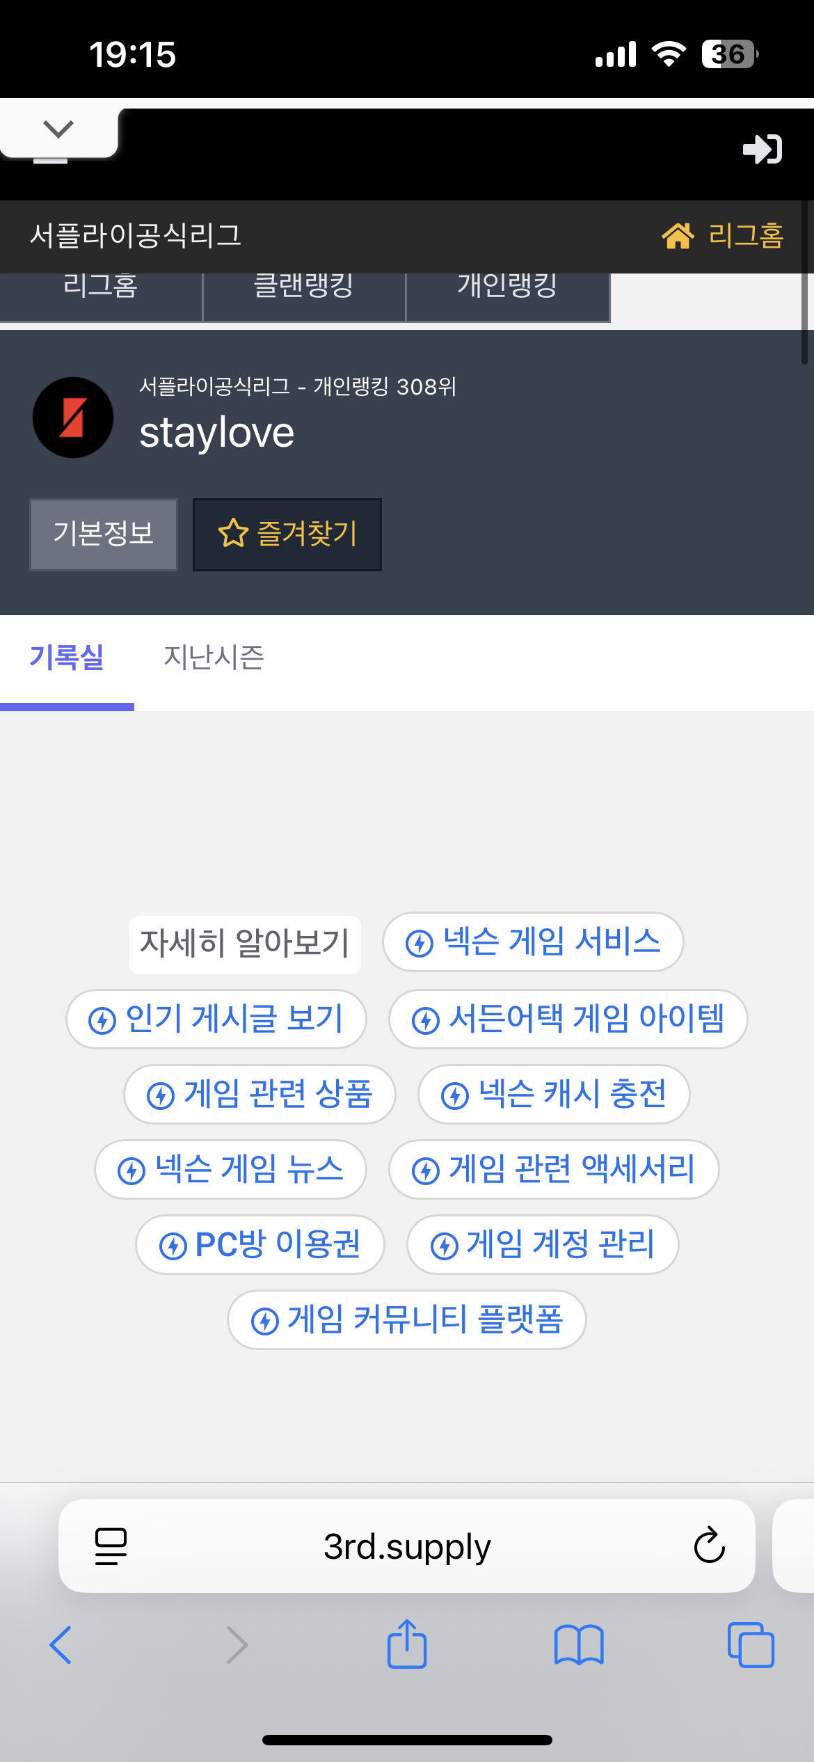This screenshot has height=1762, width=814.
Task: Tap the Safari back arrow
Action: click(x=61, y=1645)
